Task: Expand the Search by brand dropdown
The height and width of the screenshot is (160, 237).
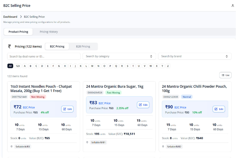Action: (x=195, y=56)
